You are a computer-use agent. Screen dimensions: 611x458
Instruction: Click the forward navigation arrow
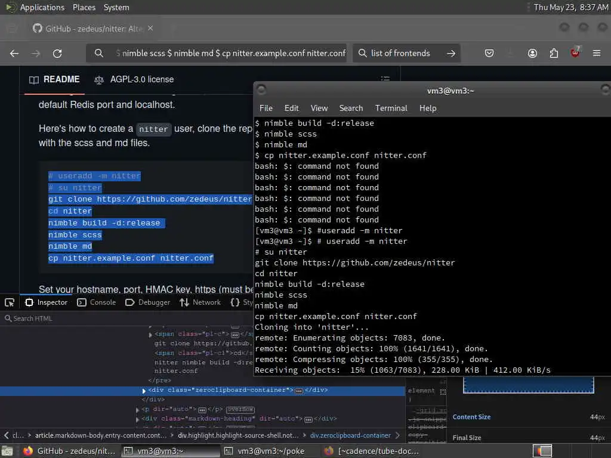point(36,53)
